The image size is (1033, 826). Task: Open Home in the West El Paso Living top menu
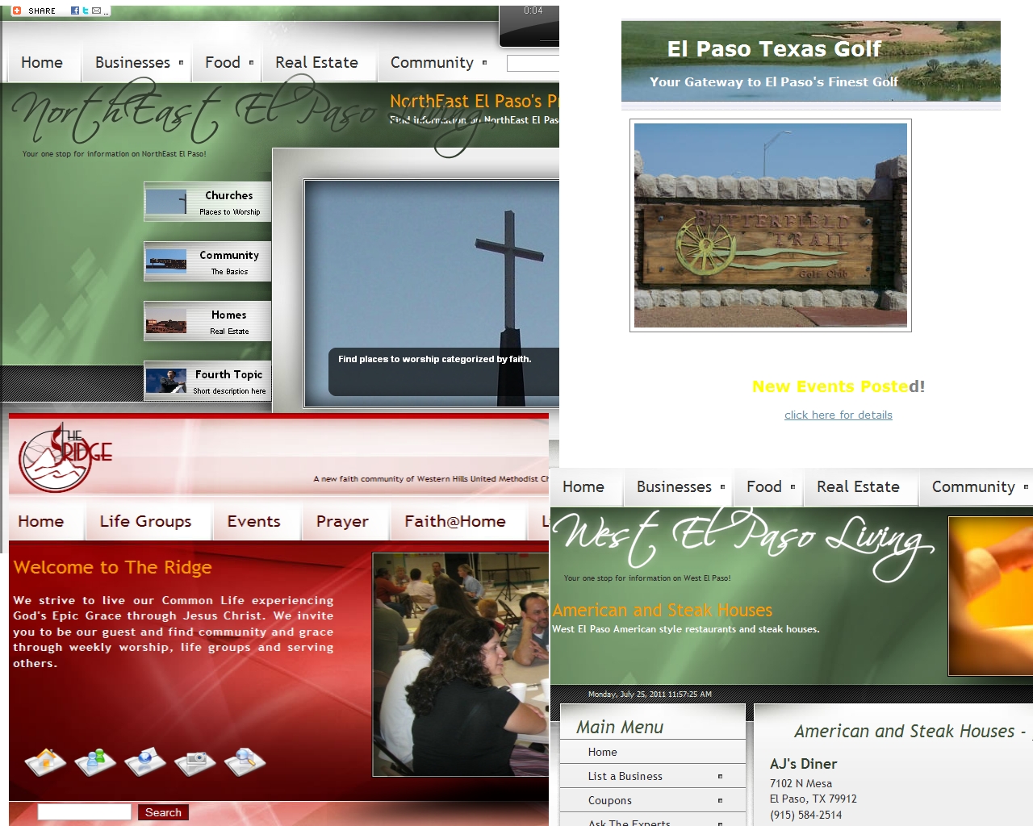point(583,487)
